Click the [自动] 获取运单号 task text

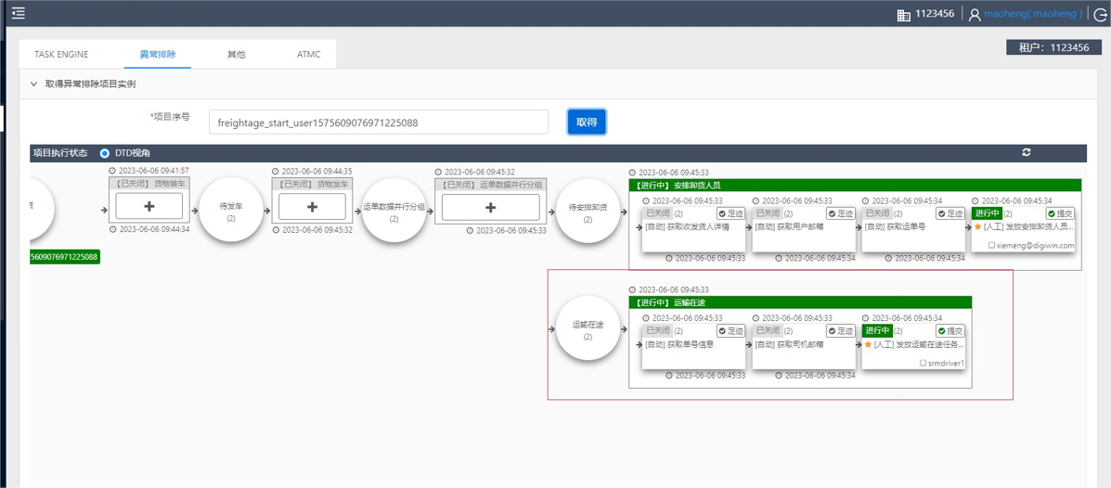[896, 226]
